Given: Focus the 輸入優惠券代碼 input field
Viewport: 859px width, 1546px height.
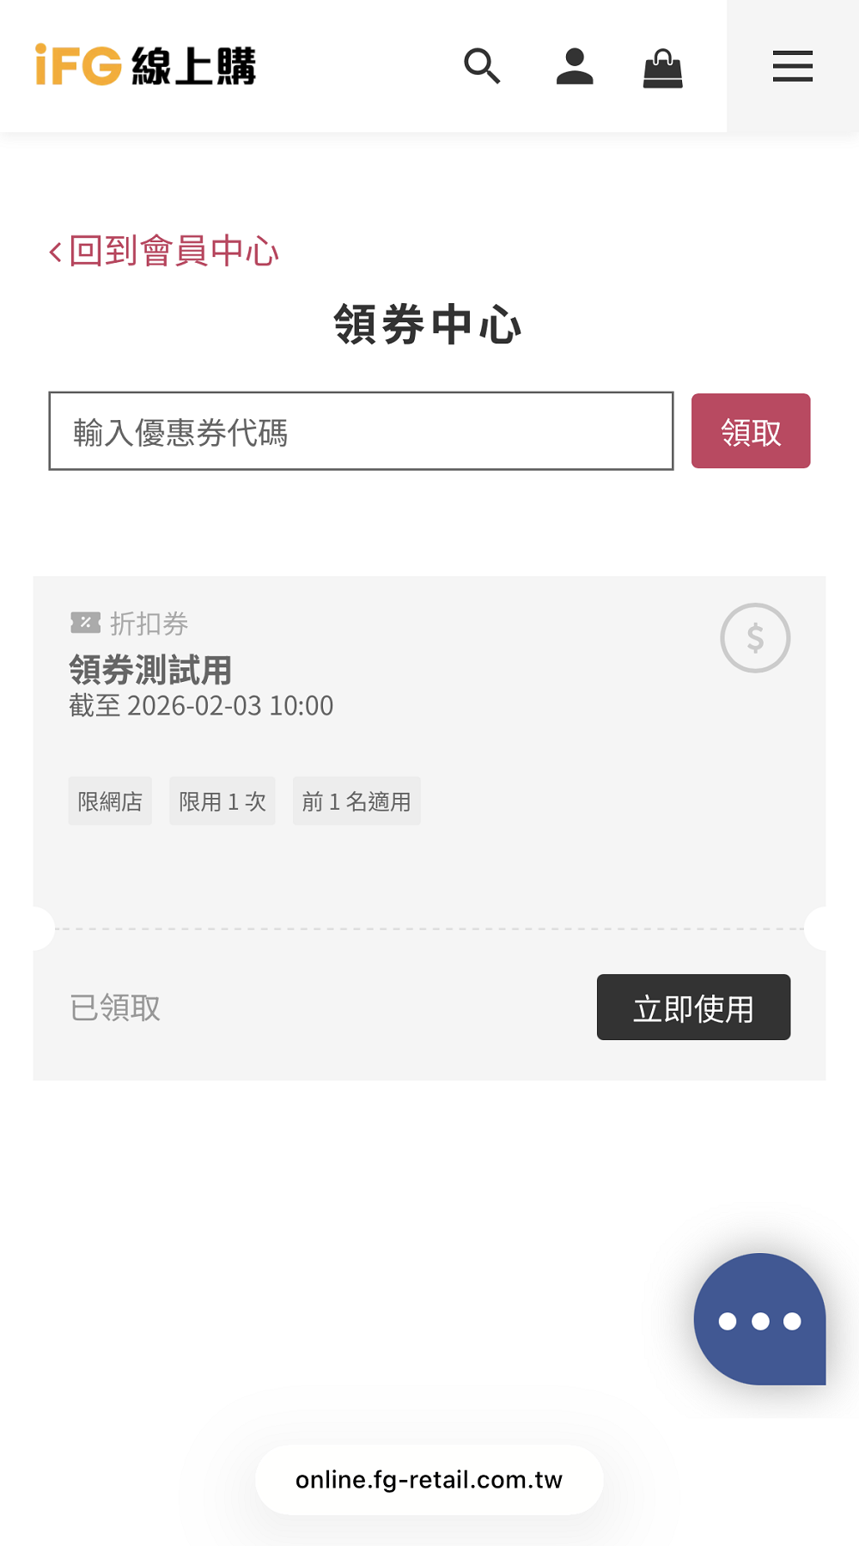Looking at the screenshot, I should click(361, 431).
